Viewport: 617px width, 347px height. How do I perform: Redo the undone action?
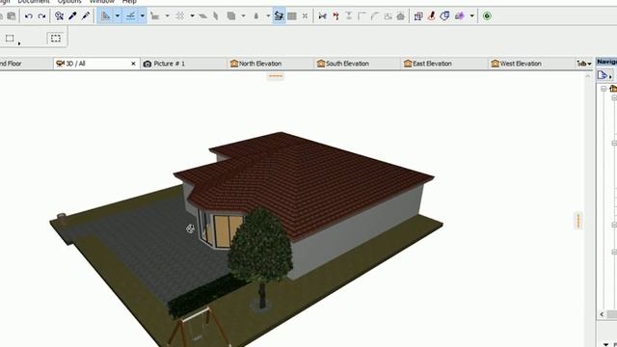click(x=41, y=16)
